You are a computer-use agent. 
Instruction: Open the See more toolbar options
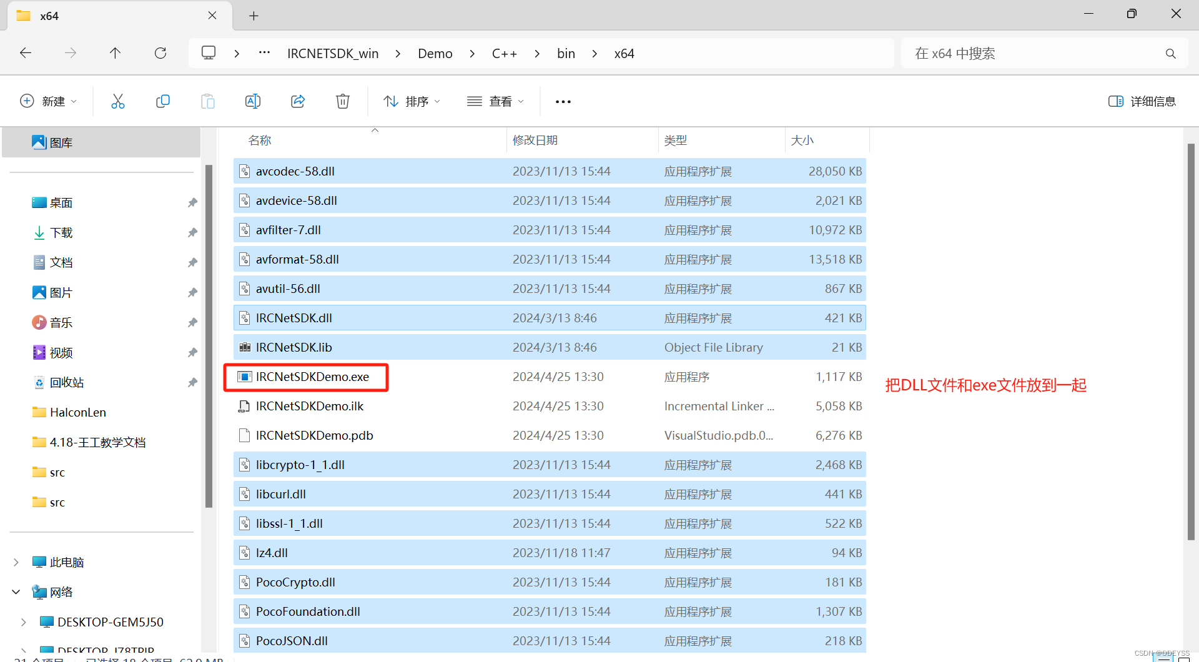click(x=563, y=101)
